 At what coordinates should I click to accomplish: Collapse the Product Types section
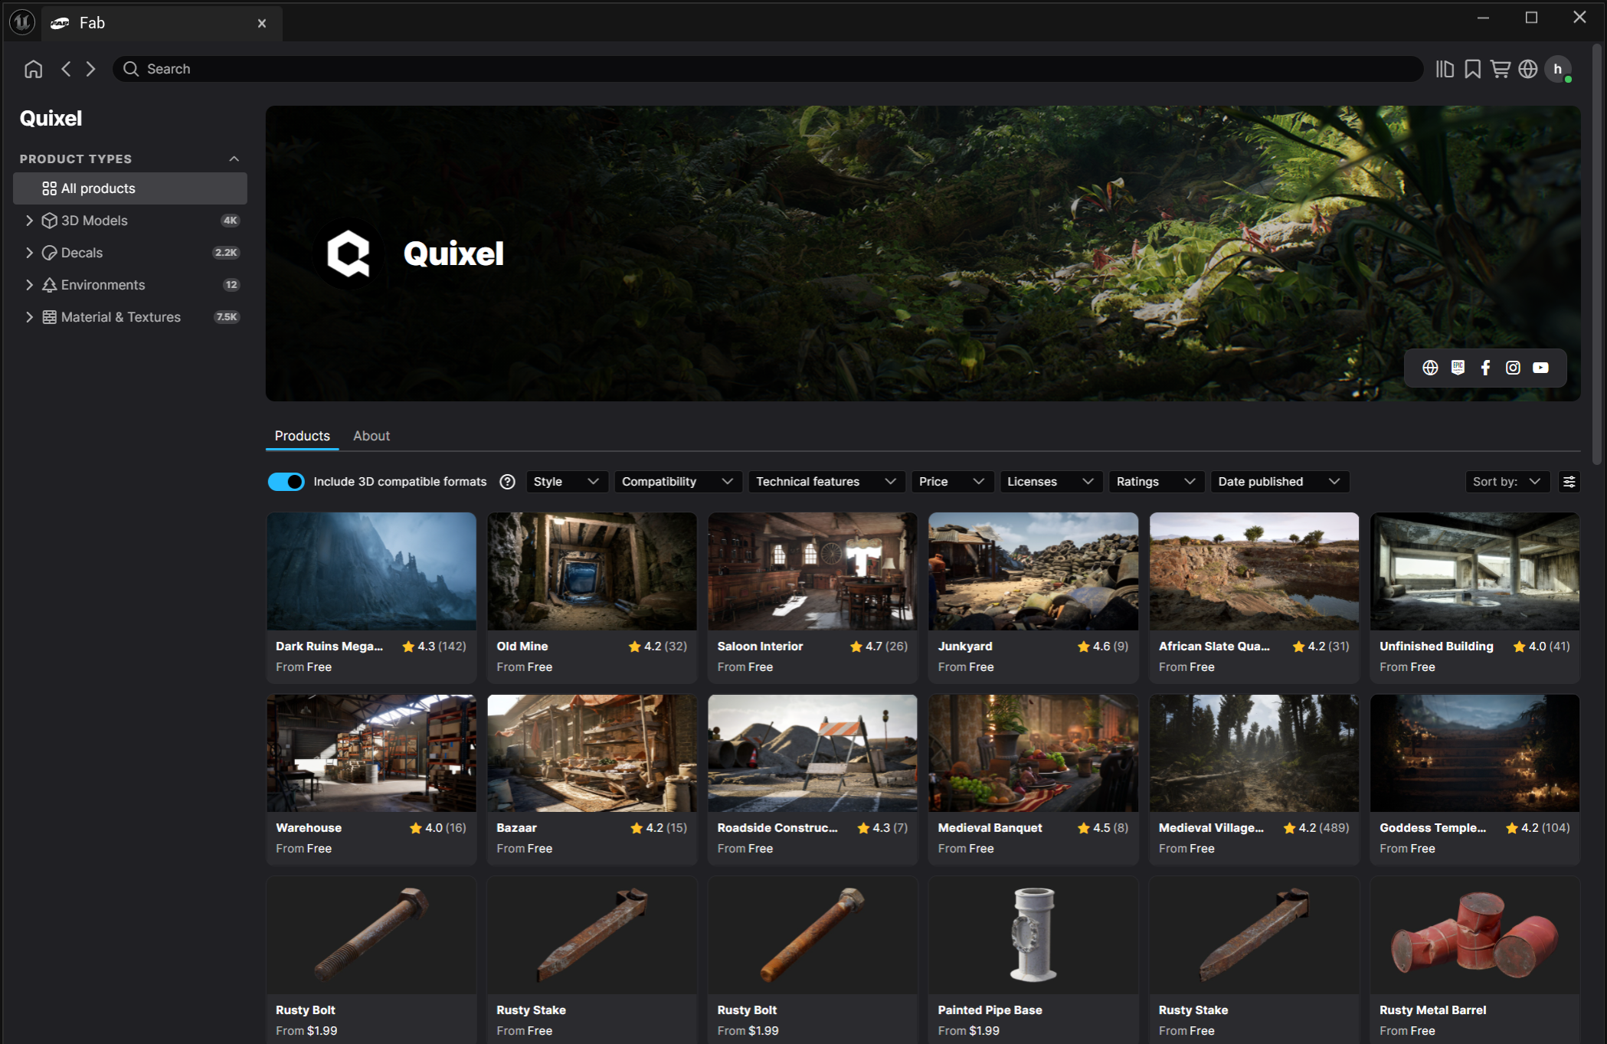coord(234,159)
